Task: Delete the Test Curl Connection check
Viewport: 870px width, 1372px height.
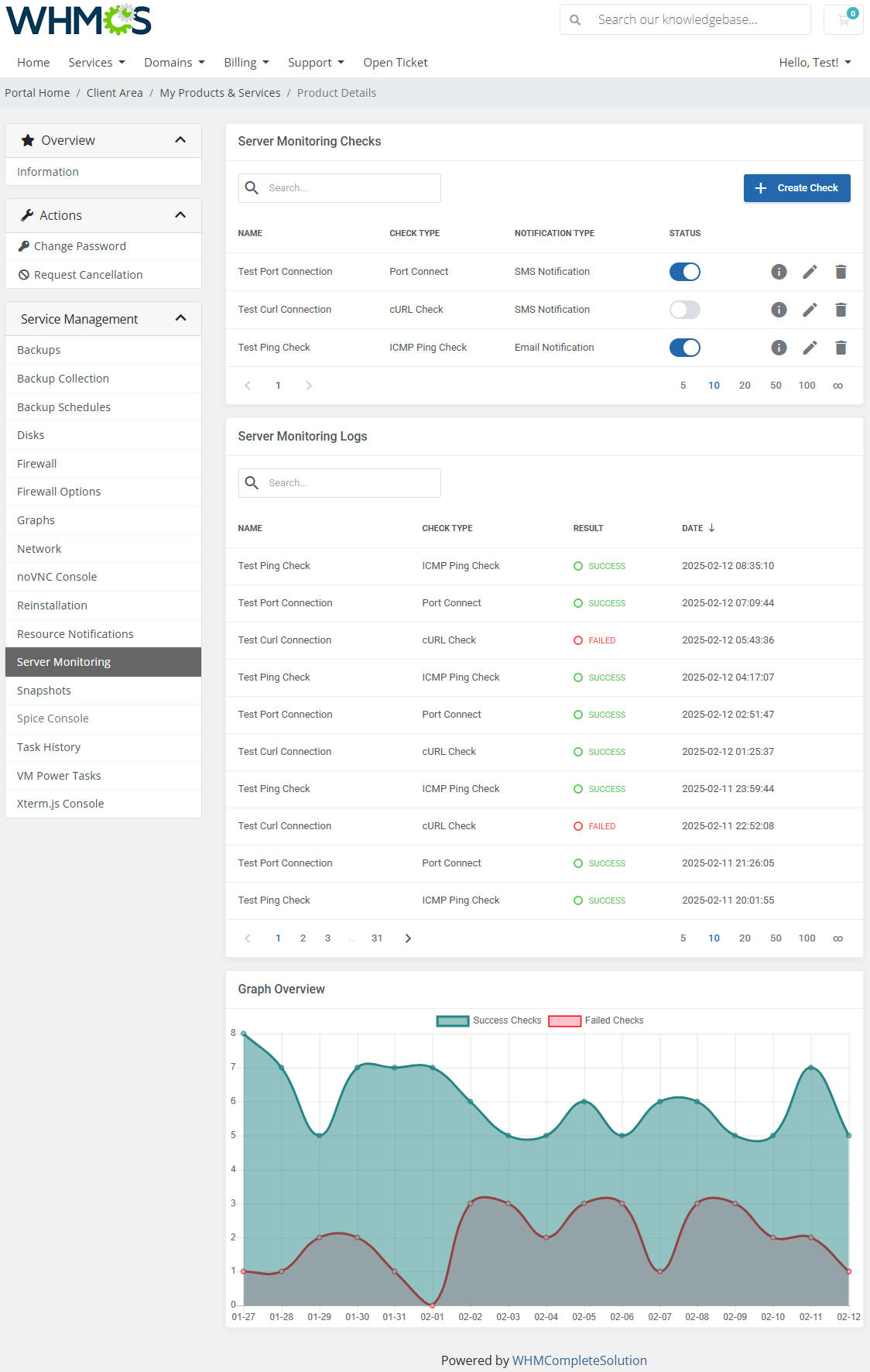Action: pos(841,310)
